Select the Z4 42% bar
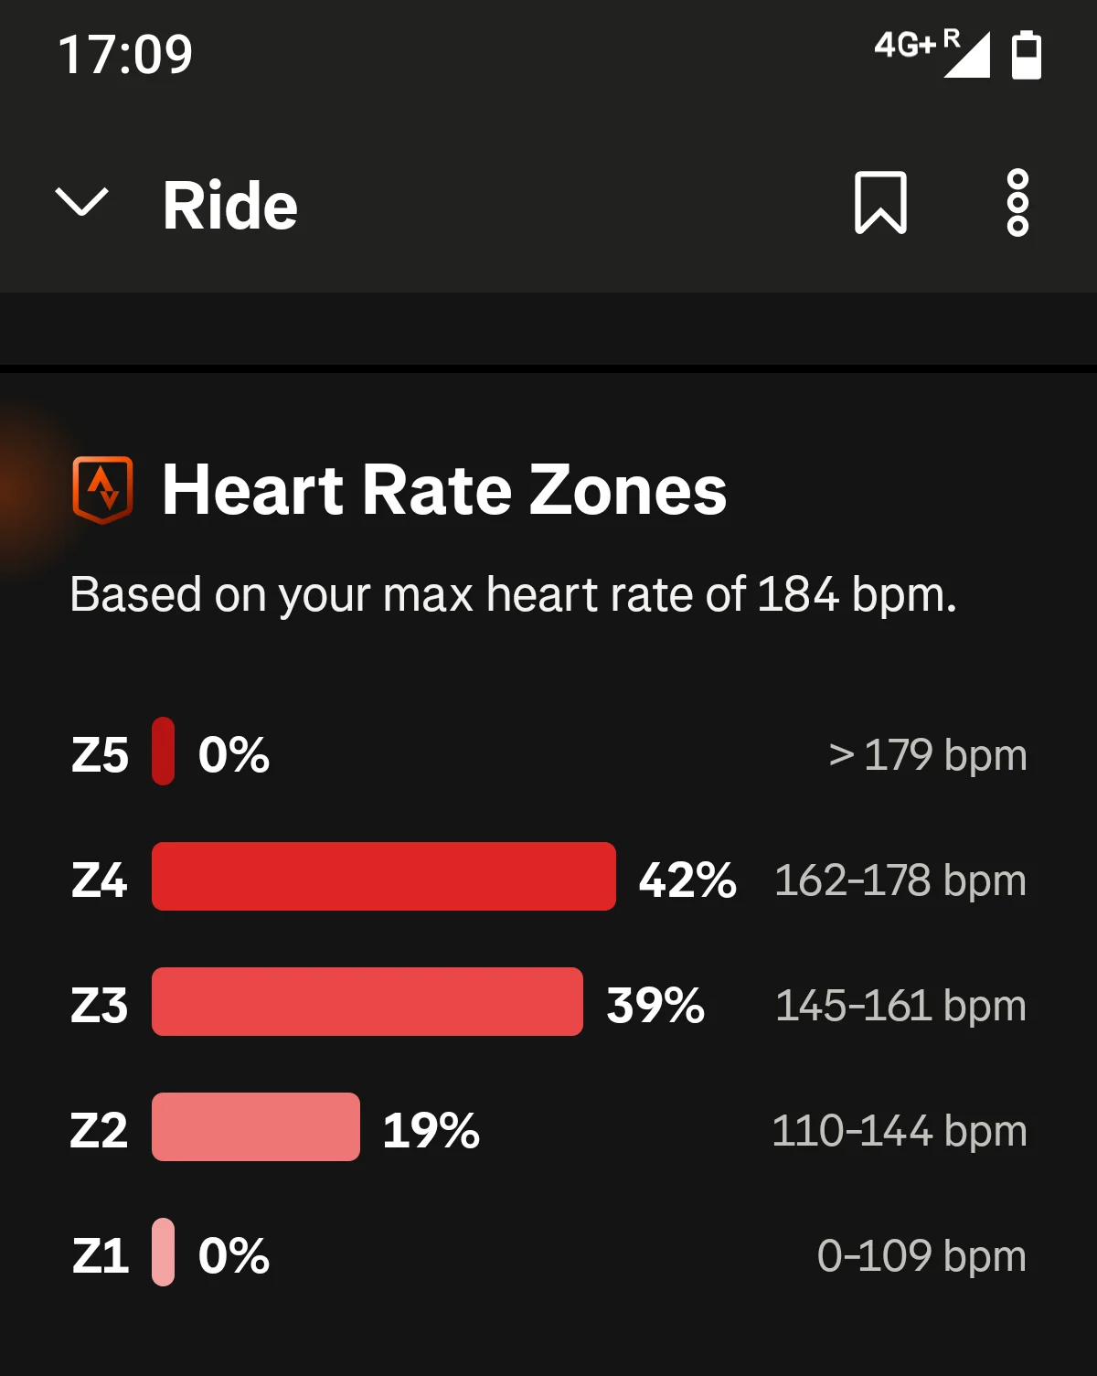Image resolution: width=1097 pixels, height=1376 pixels. coord(384,876)
